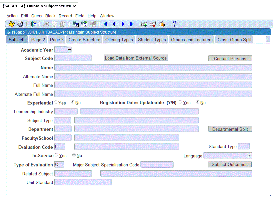Viewport: 274px width, 197px height.
Task: Click the Execute Query toolbar icon
Action: tap(84, 24)
